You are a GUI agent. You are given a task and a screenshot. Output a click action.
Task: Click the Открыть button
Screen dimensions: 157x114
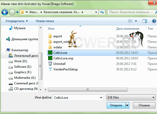[x=116, y=105]
